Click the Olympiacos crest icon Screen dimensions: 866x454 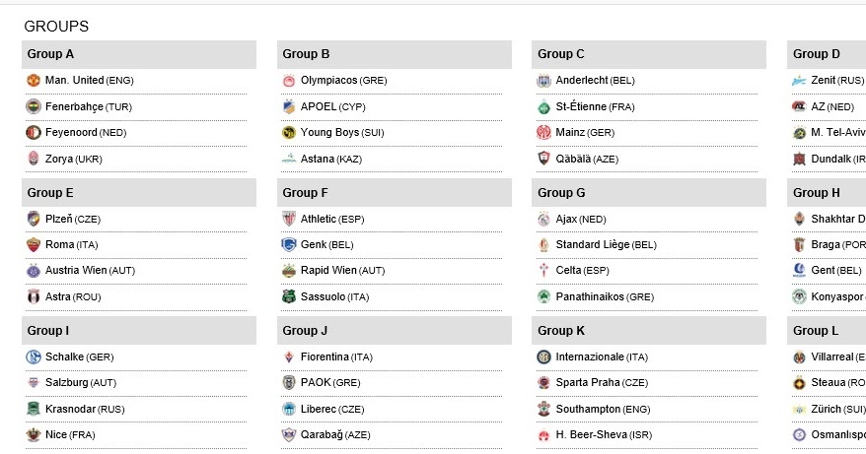point(289,81)
